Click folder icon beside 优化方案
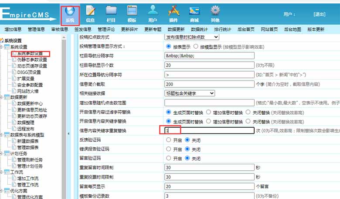 coord(7,191)
